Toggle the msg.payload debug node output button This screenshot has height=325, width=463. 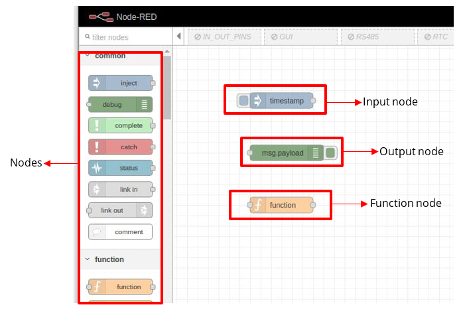coord(330,153)
